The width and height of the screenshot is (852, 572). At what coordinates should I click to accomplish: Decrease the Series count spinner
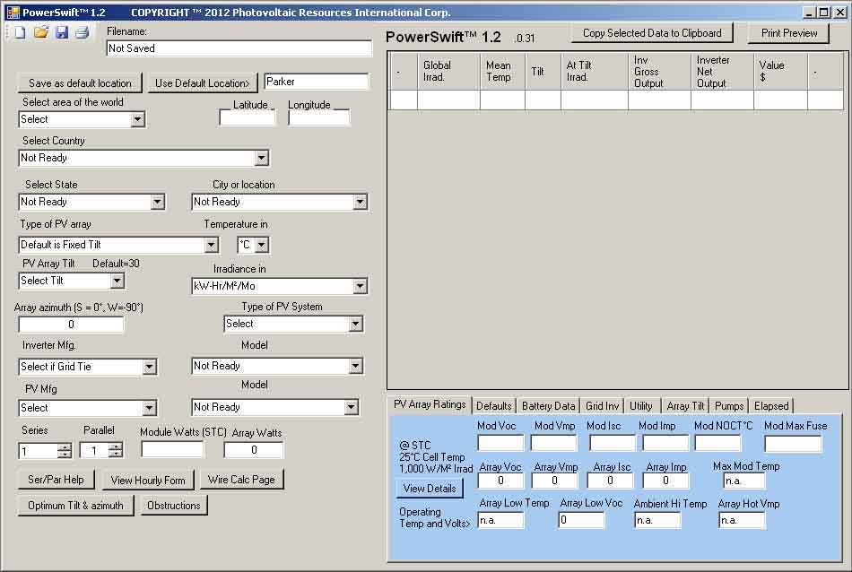pyautogui.click(x=64, y=454)
